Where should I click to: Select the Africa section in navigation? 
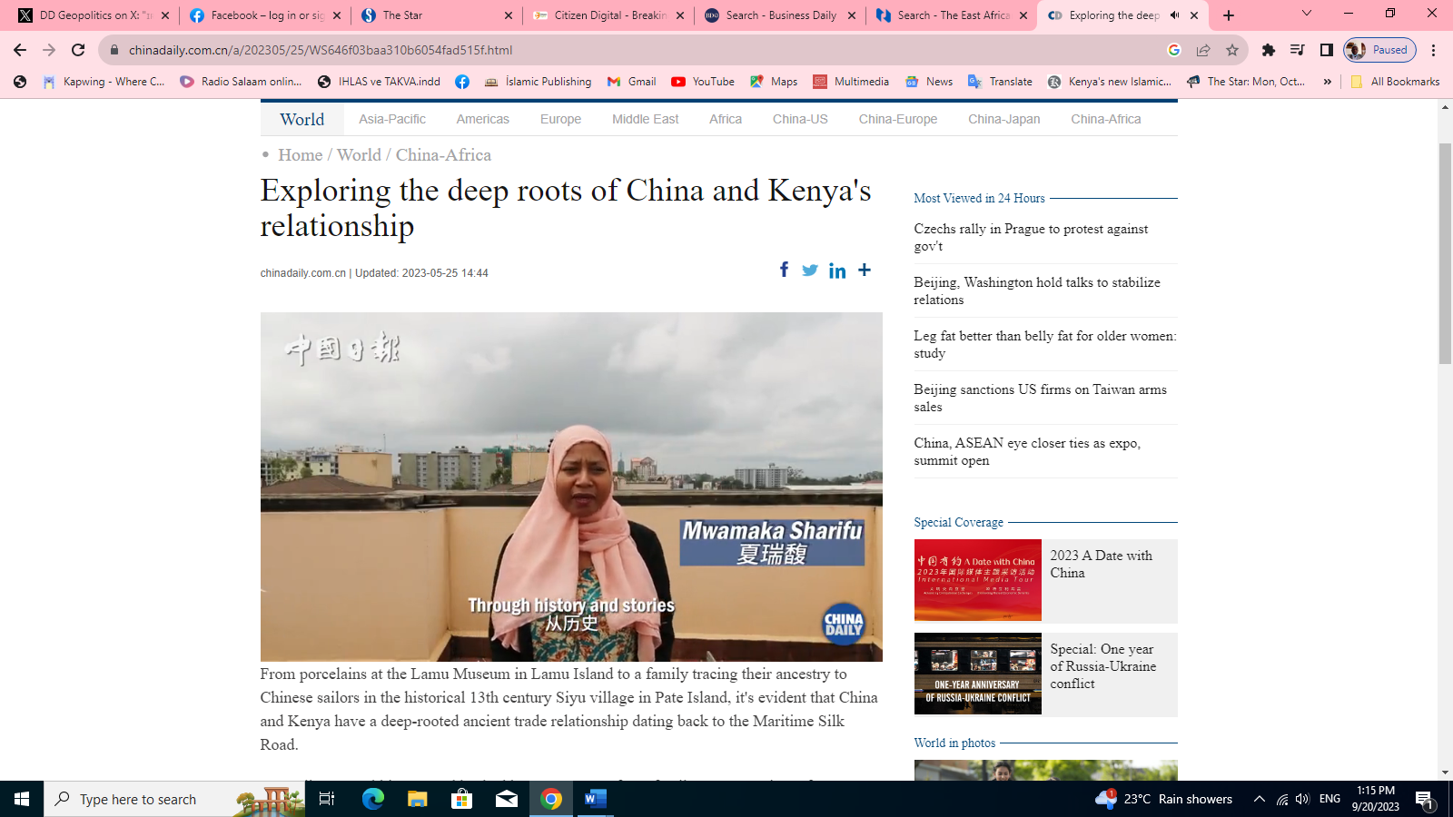click(x=725, y=119)
